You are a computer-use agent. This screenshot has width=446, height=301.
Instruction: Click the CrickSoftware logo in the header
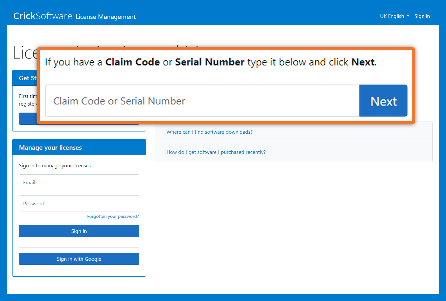pos(43,16)
